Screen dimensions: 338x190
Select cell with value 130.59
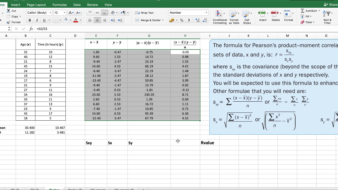[149, 95]
